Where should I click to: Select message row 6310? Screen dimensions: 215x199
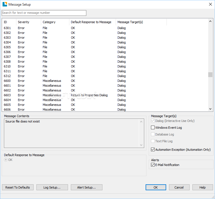105,66
